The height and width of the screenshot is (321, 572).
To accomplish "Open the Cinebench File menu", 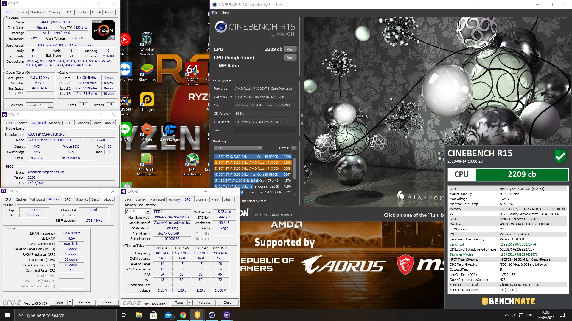I will click(215, 12).
